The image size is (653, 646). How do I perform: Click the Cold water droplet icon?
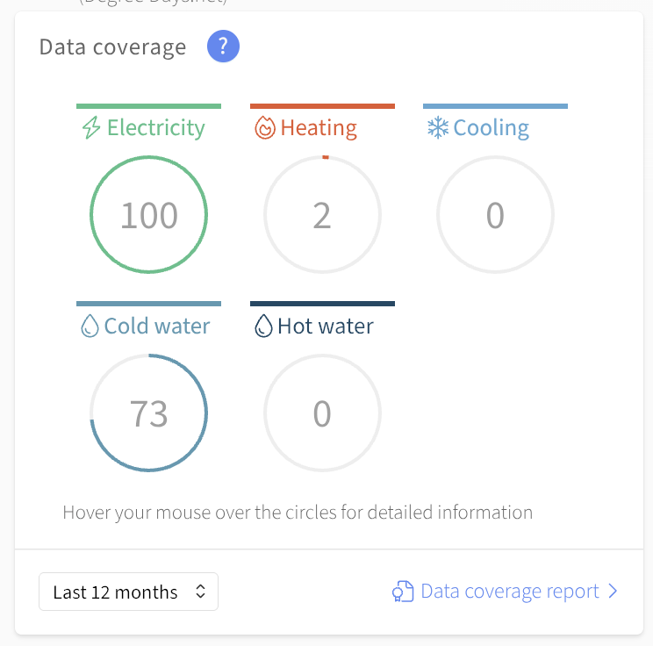(x=90, y=326)
